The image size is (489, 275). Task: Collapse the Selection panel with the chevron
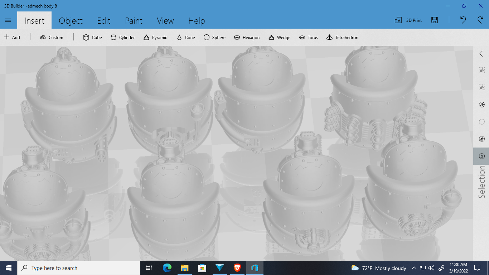tap(481, 54)
